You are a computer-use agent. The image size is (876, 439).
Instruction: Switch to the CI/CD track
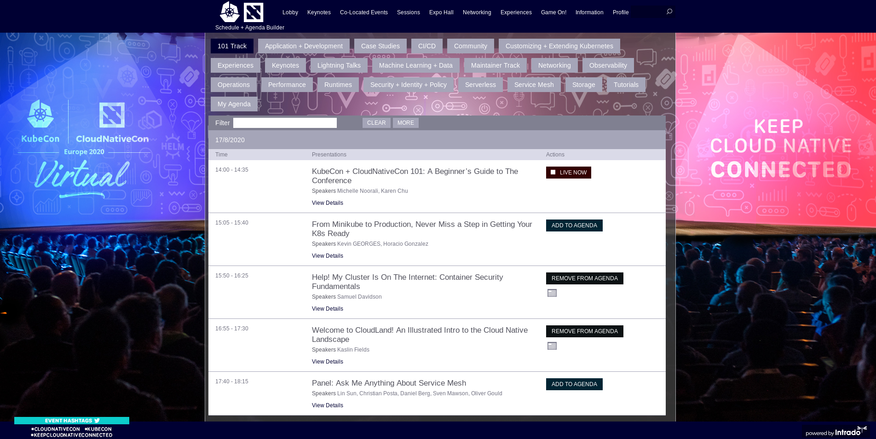[x=427, y=46]
